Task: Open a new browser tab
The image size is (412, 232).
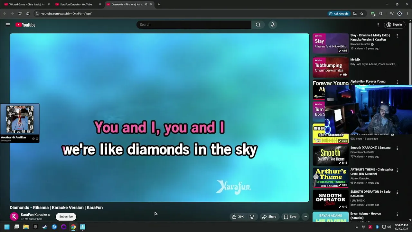Action: click(159, 5)
